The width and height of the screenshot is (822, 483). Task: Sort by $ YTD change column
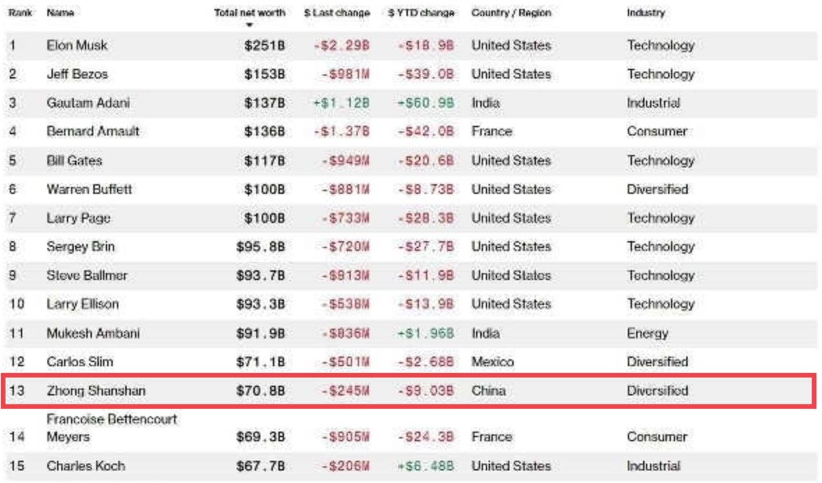tap(421, 13)
